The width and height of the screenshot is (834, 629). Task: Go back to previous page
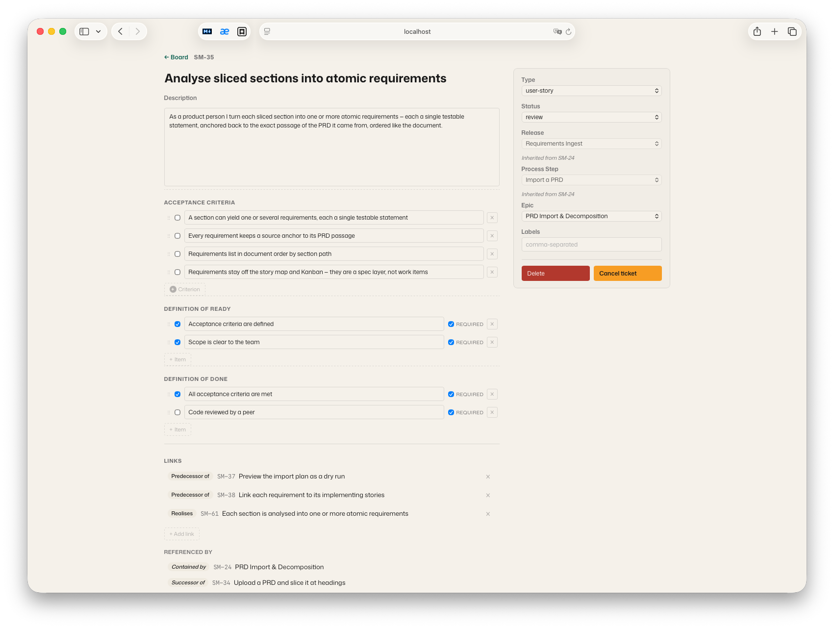[x=121, y=31]
